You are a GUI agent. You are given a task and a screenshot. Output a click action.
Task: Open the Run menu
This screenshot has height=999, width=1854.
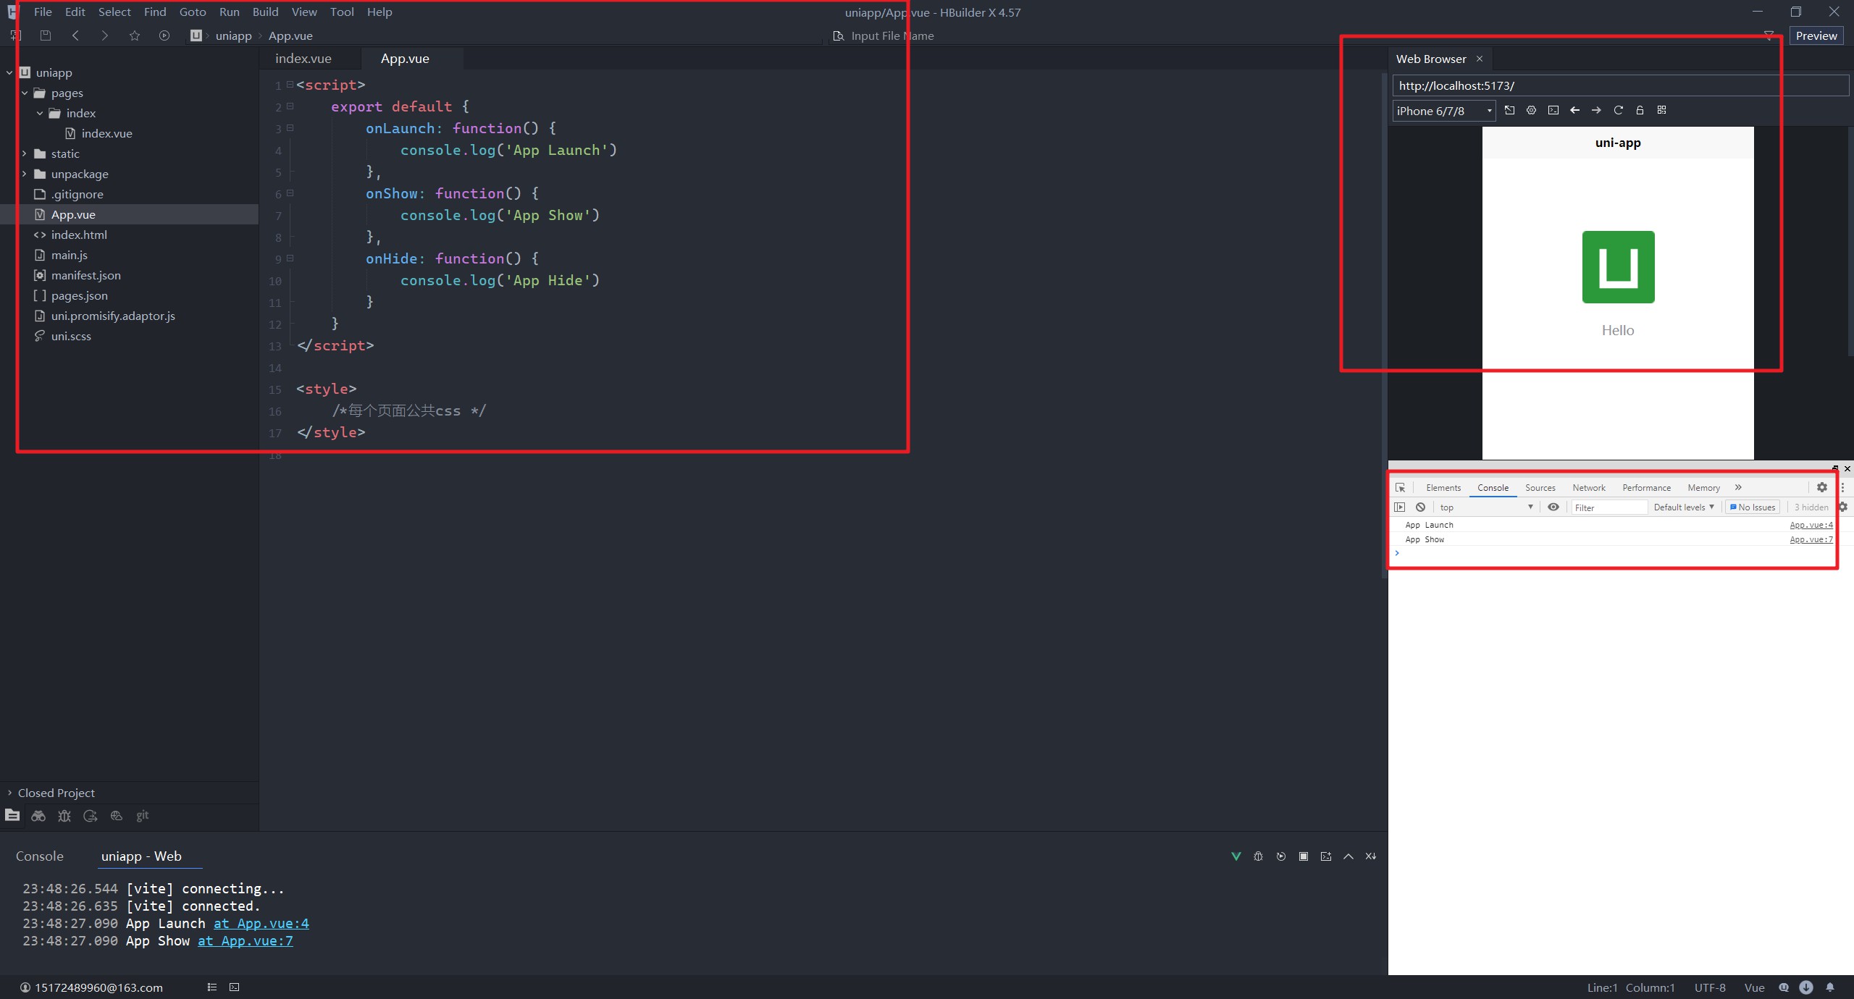coord(229,12)
